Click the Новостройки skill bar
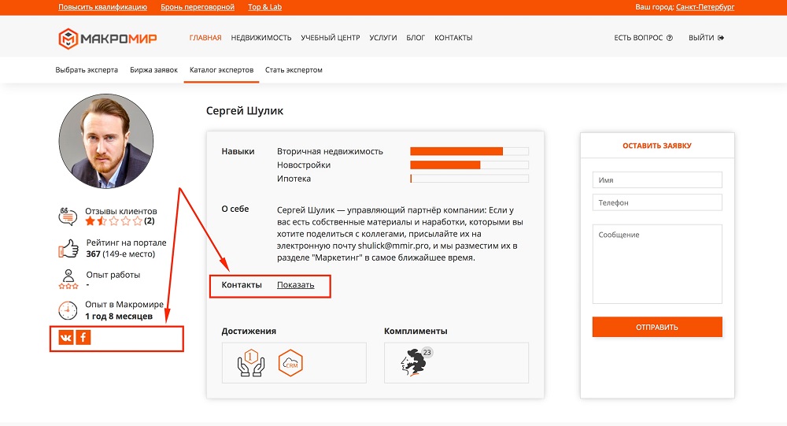 pyautogui.click(x=469, y=165)
